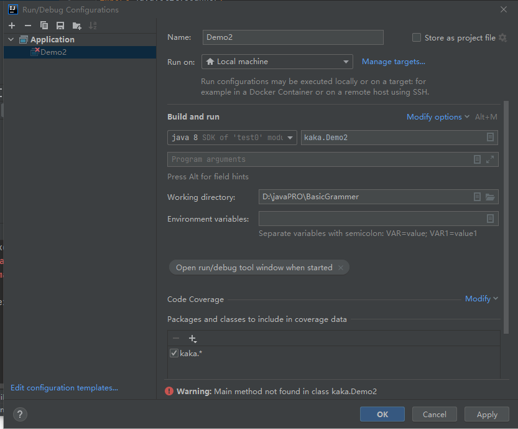Click the Save Configuration floppy disk icon
Viewport: 518px width, 429px height.
[x=60, y=26]
